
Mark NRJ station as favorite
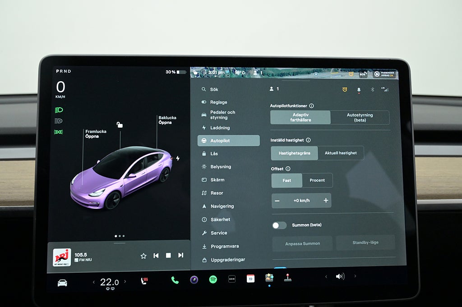(x=143, y=256)
